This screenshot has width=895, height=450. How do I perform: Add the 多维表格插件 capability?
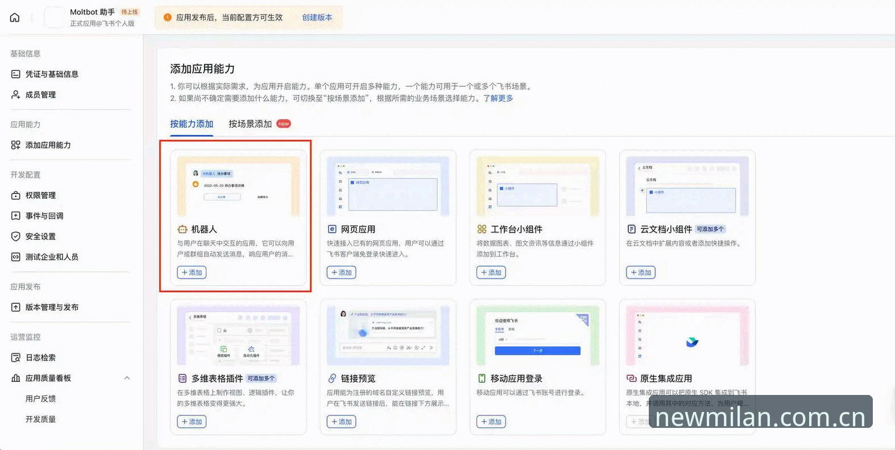coord(192,422)
